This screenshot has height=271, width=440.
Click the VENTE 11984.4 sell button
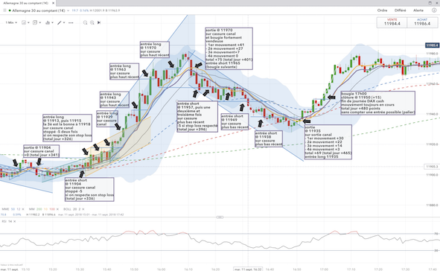pyautogui.click(x=392, y=22)
